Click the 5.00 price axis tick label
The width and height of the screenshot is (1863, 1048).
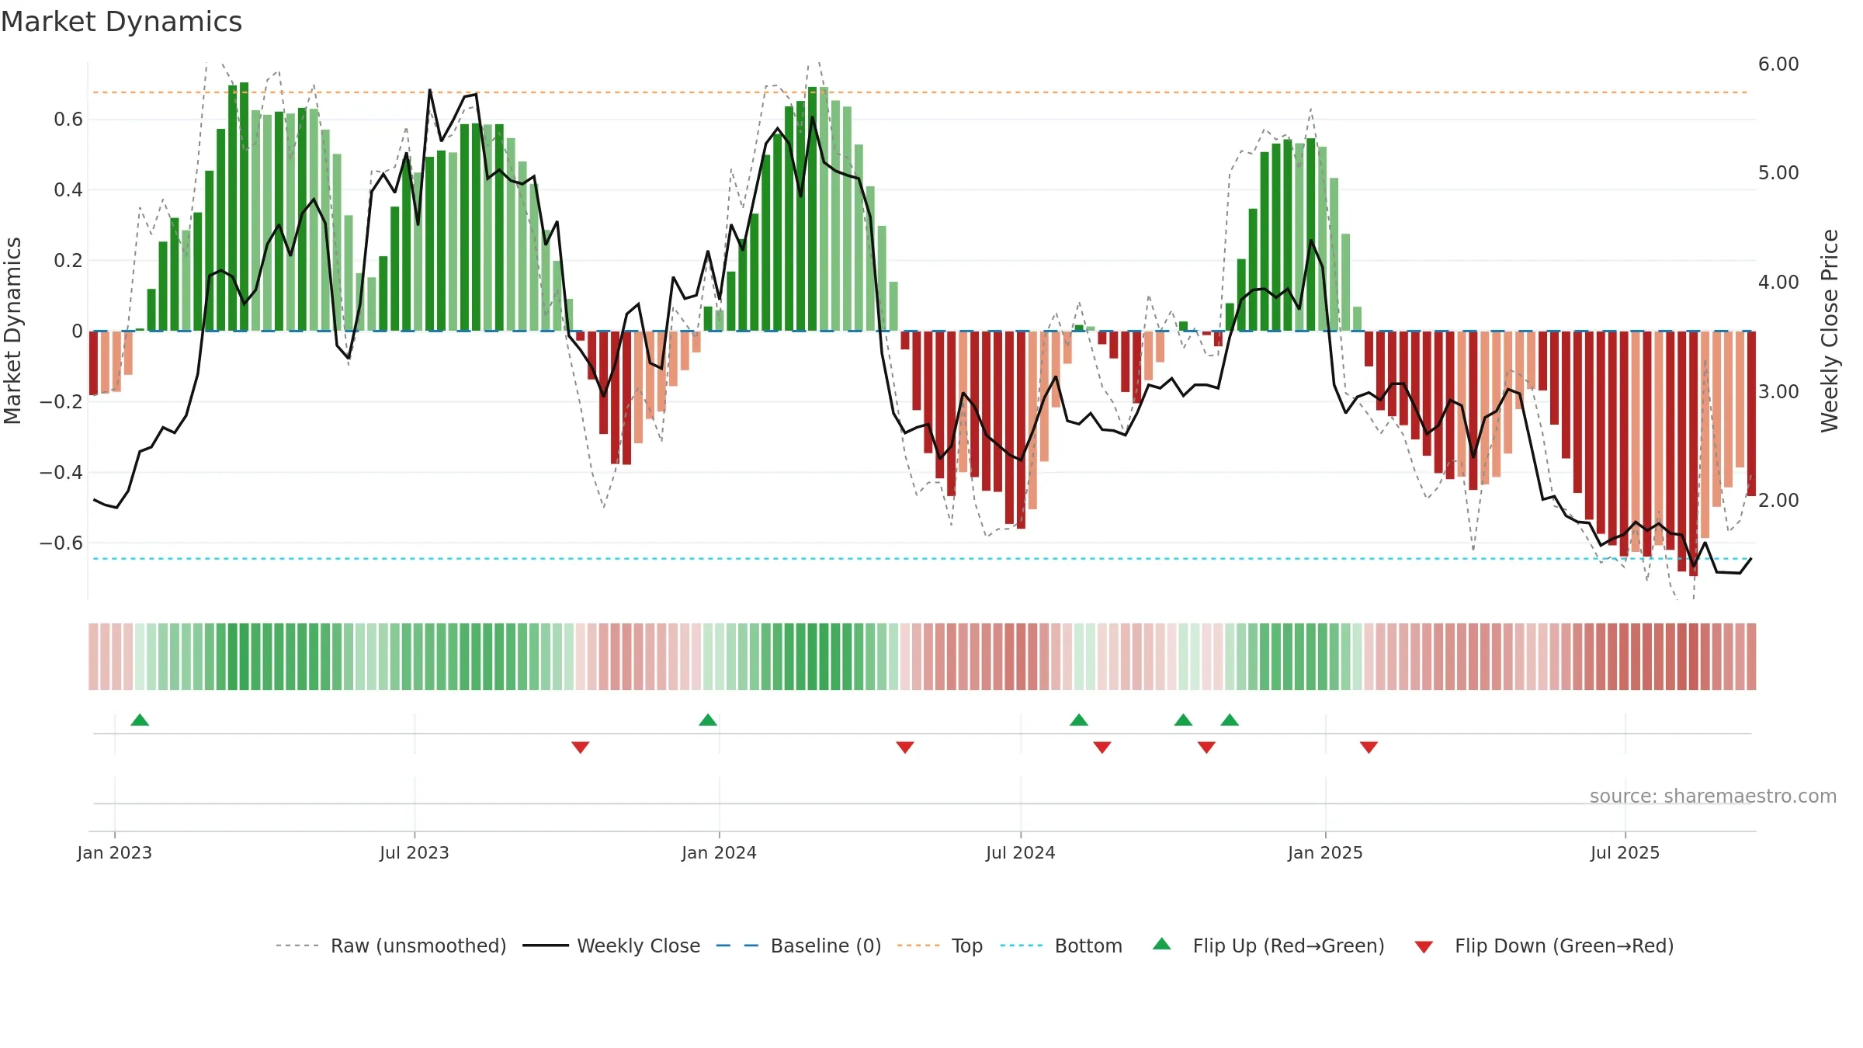click(1778, 172)
